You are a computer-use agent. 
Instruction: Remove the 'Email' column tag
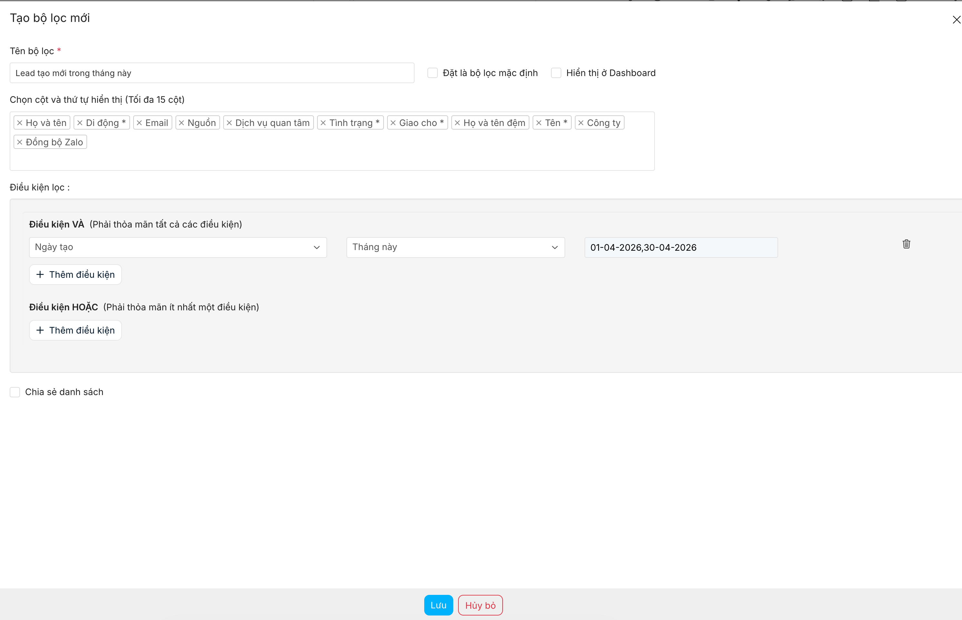pyautogui.click(x=139, y=123)
